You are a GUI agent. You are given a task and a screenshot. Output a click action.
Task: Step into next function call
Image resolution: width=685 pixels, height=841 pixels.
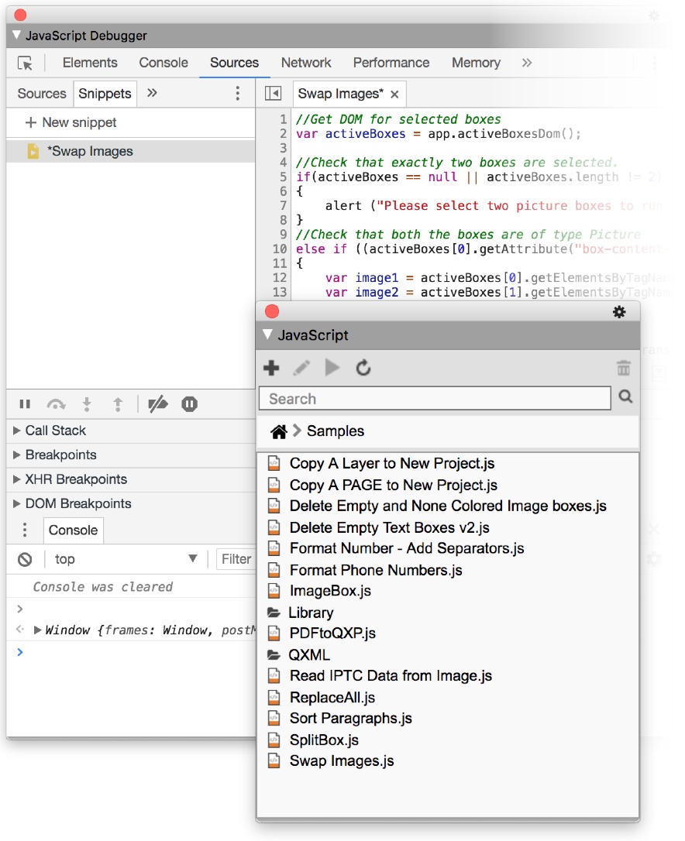87,404
